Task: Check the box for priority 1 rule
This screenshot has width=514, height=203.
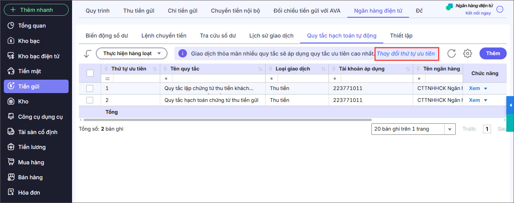Action: [90, 88]
